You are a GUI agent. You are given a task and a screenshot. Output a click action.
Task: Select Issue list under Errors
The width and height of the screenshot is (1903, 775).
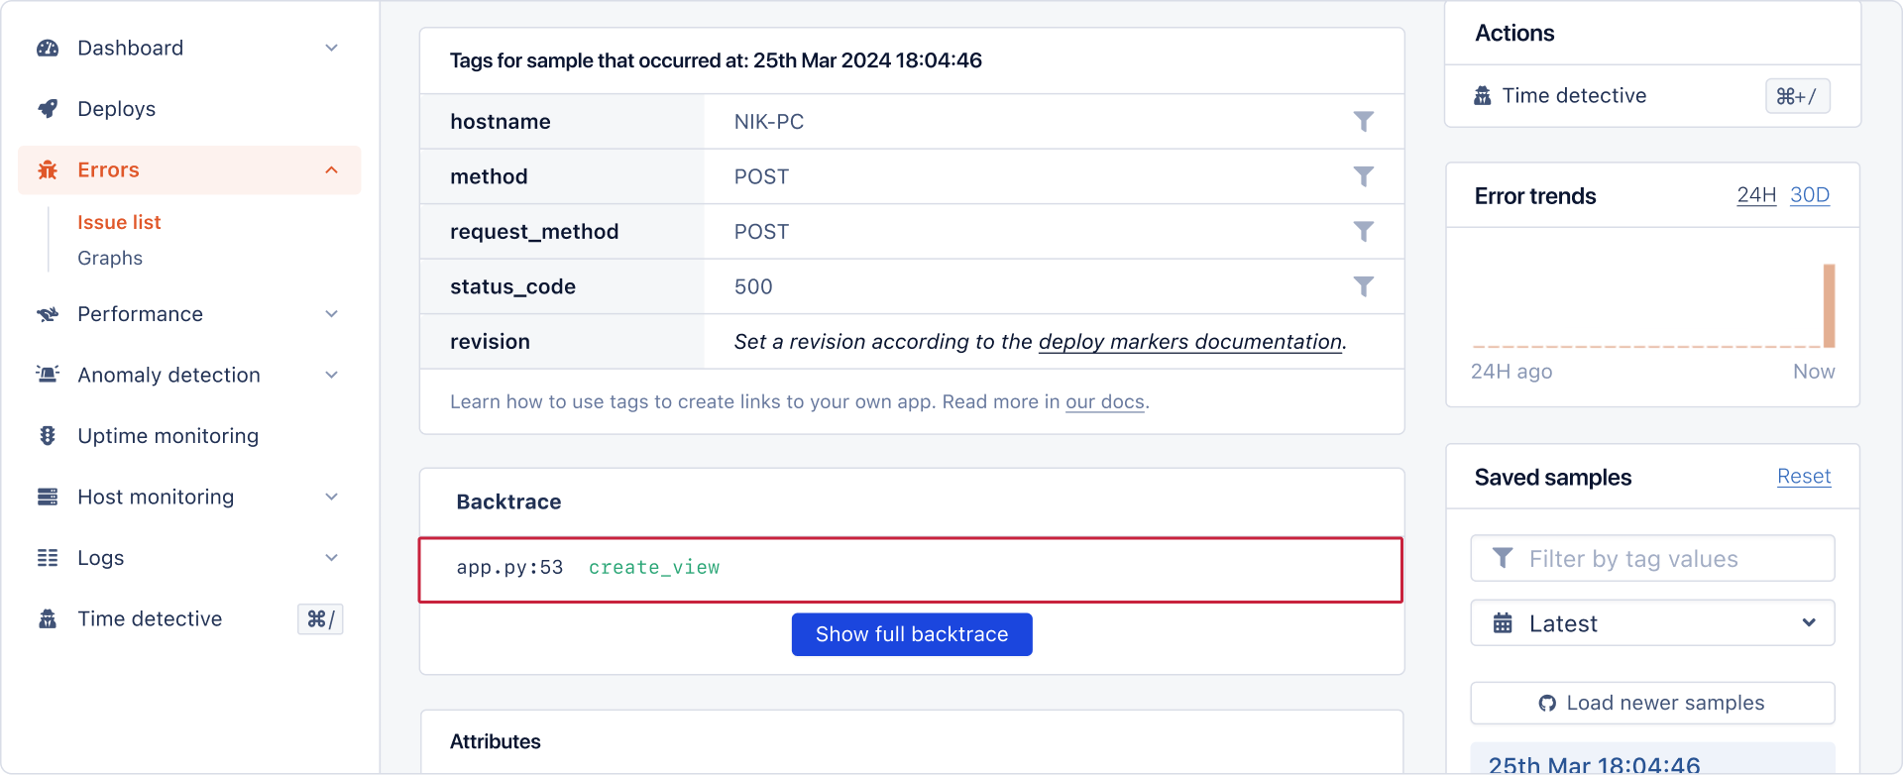click(x=119, y=222)
